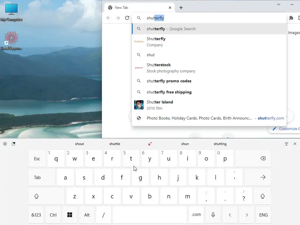Open My Computer desktop icon
The image size is (300, 225).
[x=11, y=12]
